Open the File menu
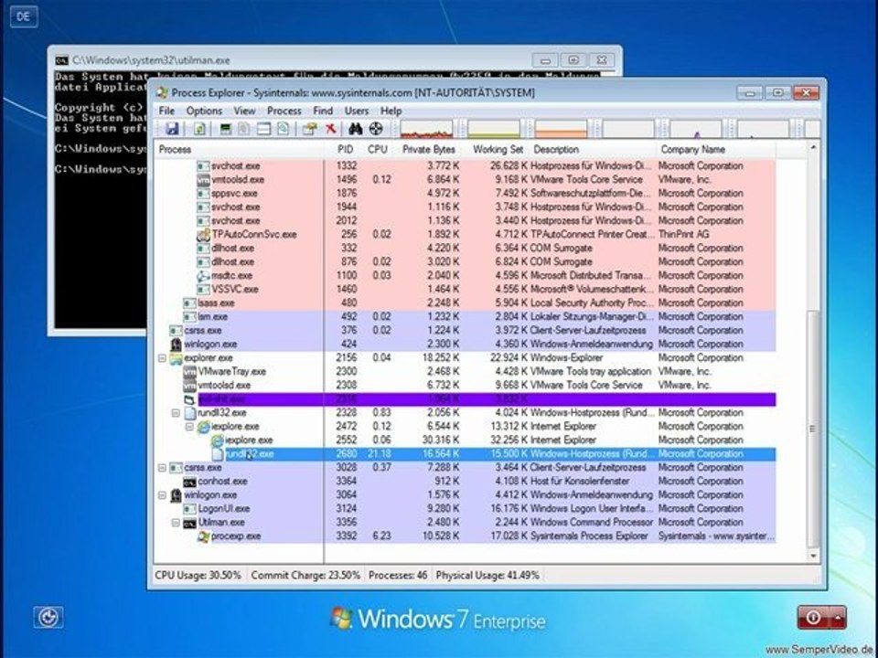The width and height of the screenshot is (878, 658). pyautogui.click(x=166, y=111)
